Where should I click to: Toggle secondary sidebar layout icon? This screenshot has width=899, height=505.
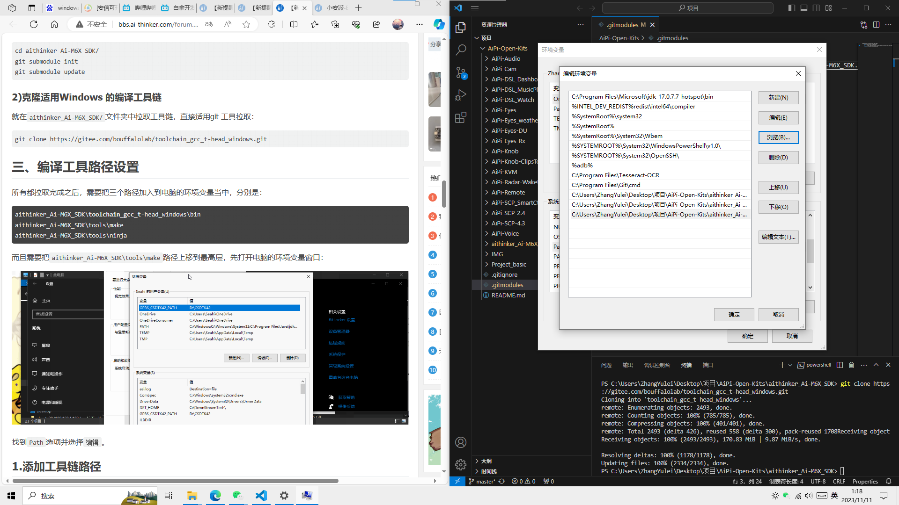pos(816,8)
